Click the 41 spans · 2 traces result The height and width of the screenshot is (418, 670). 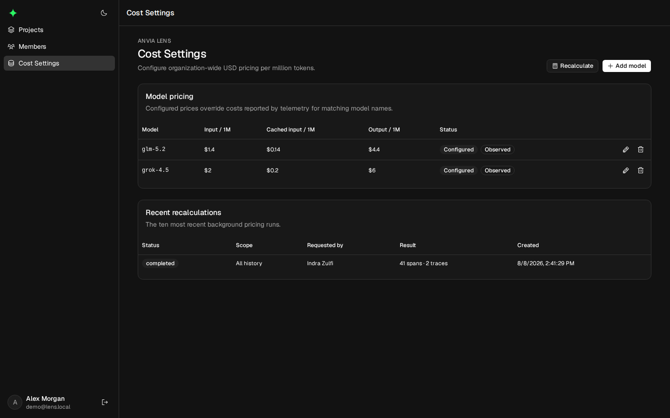(x=423, y=263)
